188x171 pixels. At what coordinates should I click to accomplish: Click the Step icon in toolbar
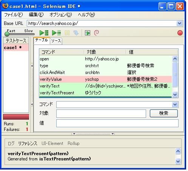(x=76, y=33)
